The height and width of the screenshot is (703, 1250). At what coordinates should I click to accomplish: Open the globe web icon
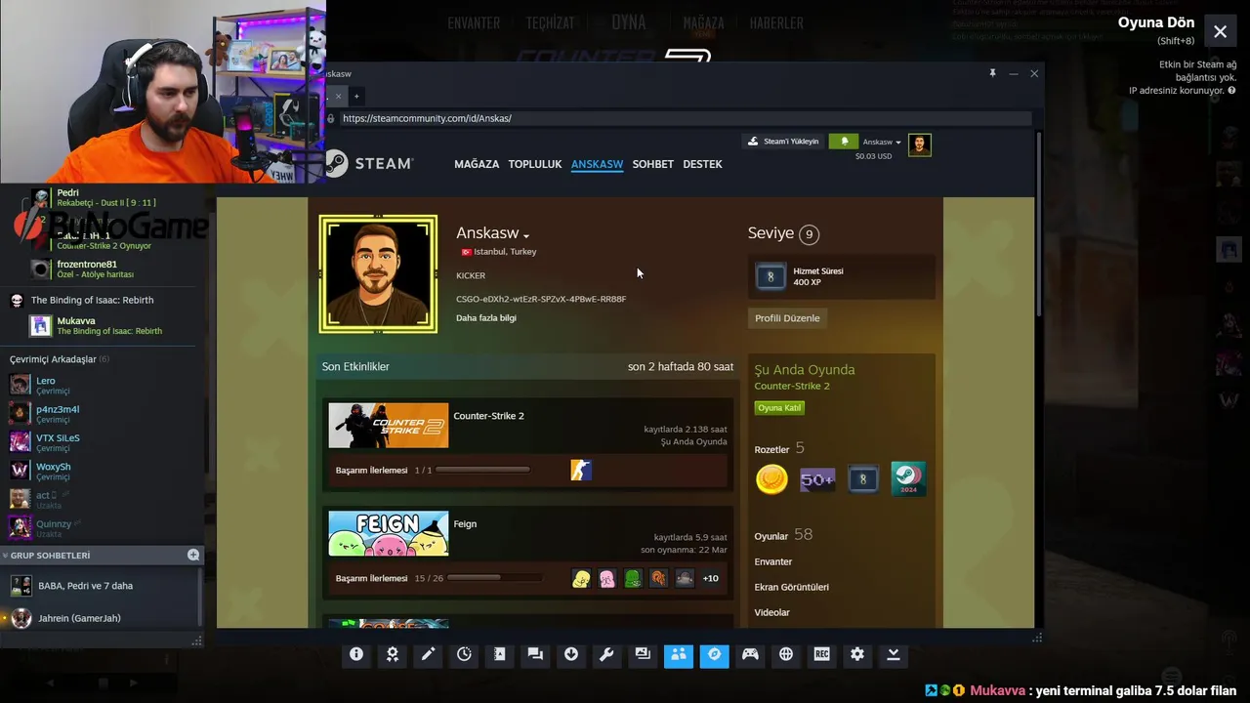(786, 654)
